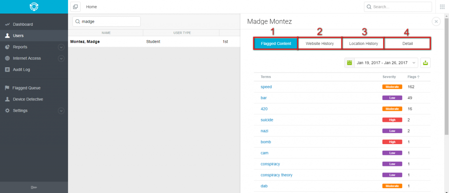The image size is (449, 193).
Task: Open the apps grid icon
Action: coord(442,7)
